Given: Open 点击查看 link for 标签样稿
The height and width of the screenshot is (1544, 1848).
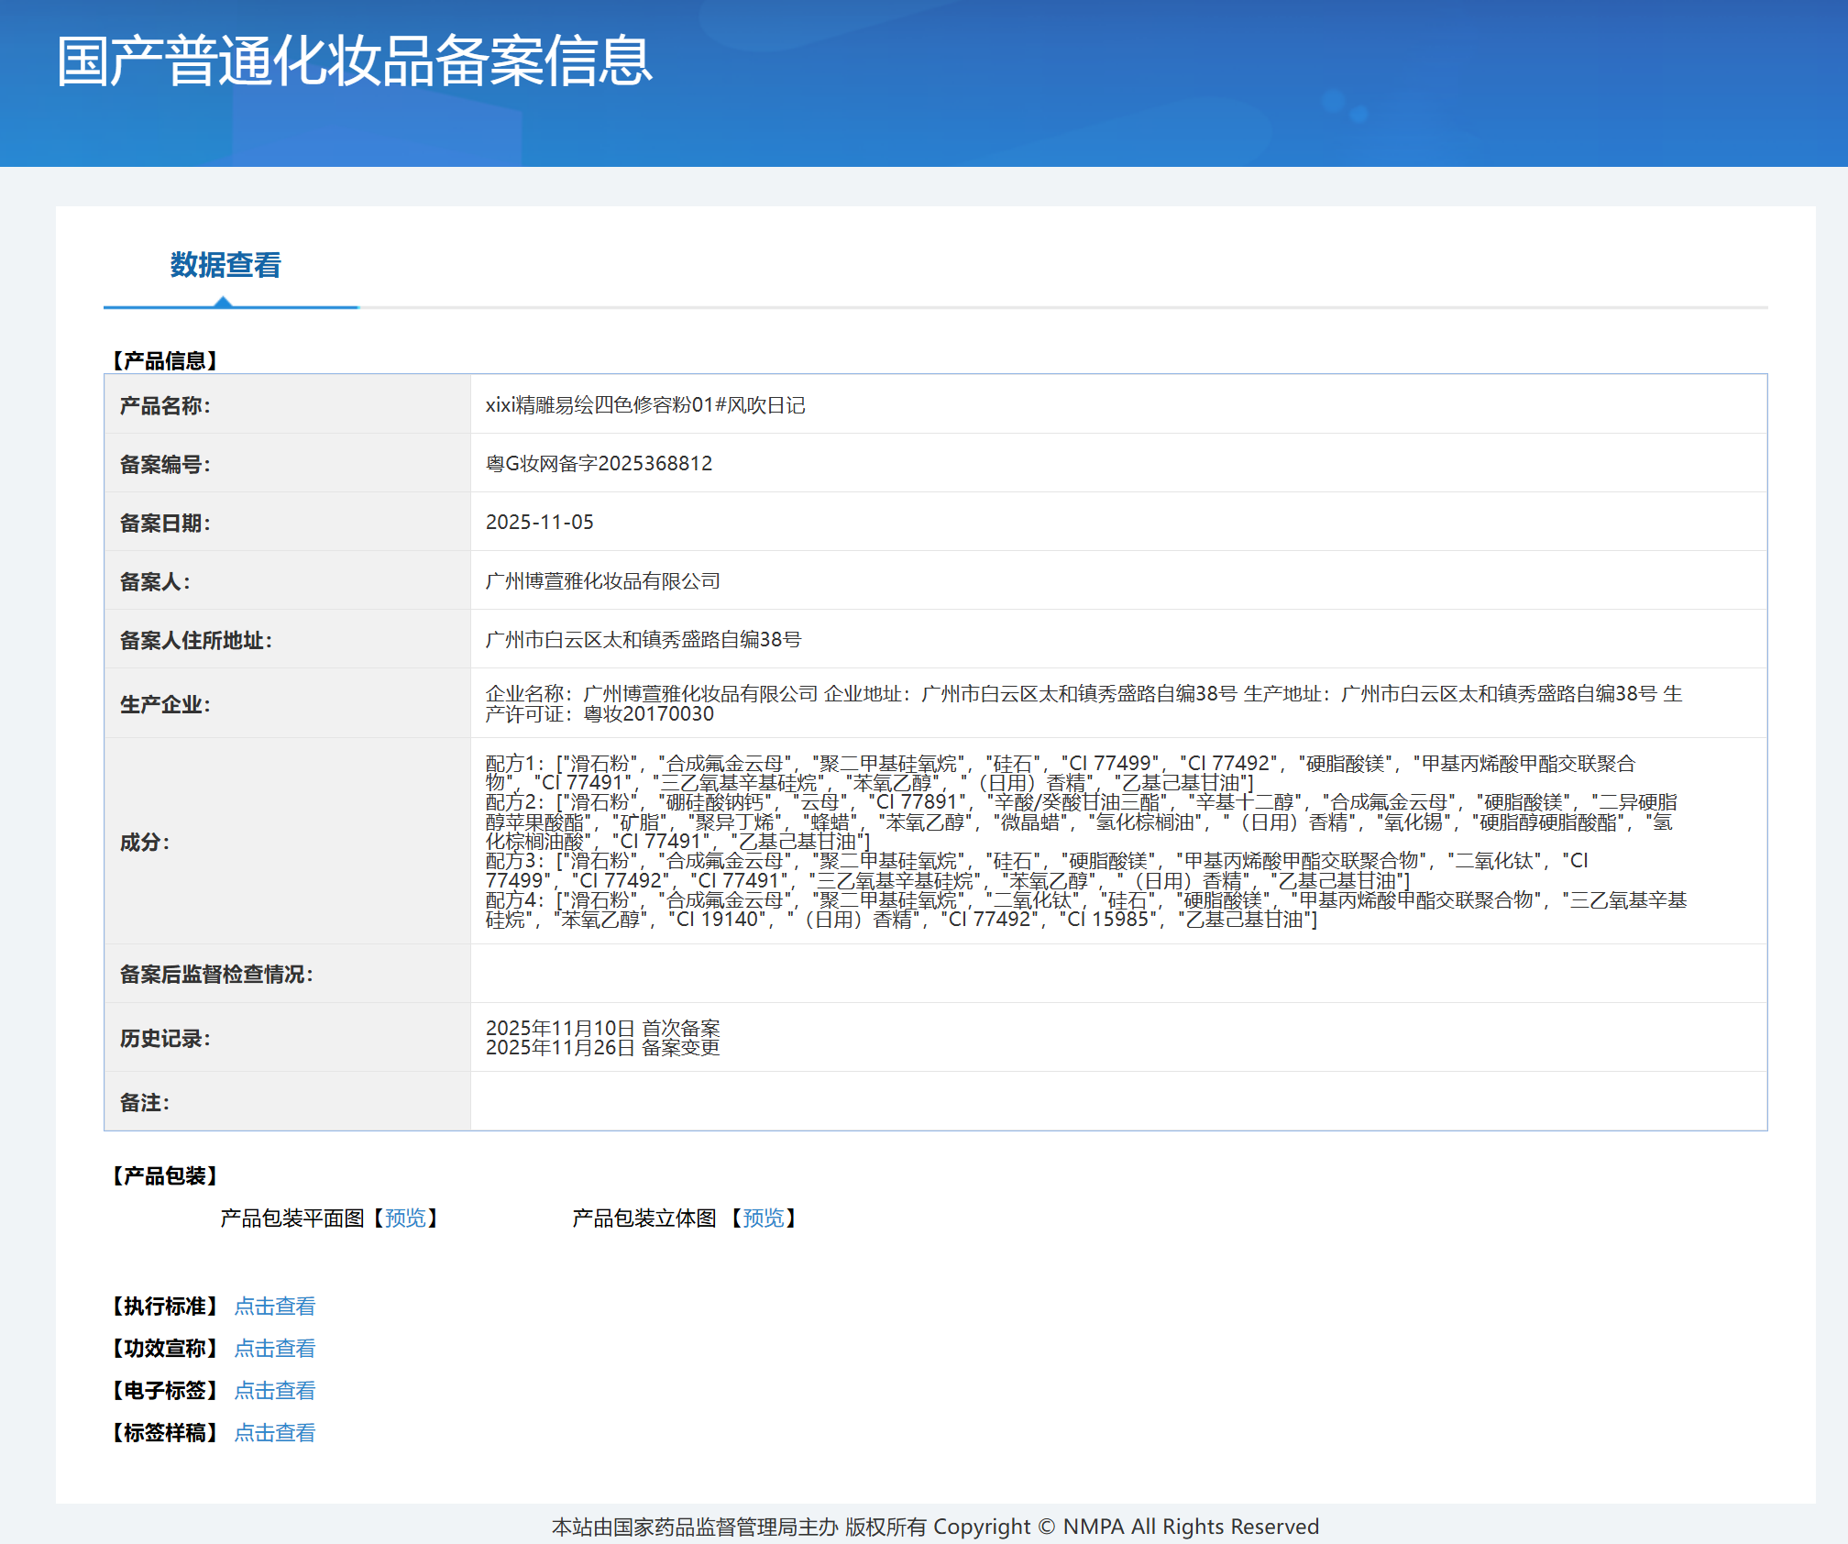Looking at the screenshot, I should point(275,1432).
